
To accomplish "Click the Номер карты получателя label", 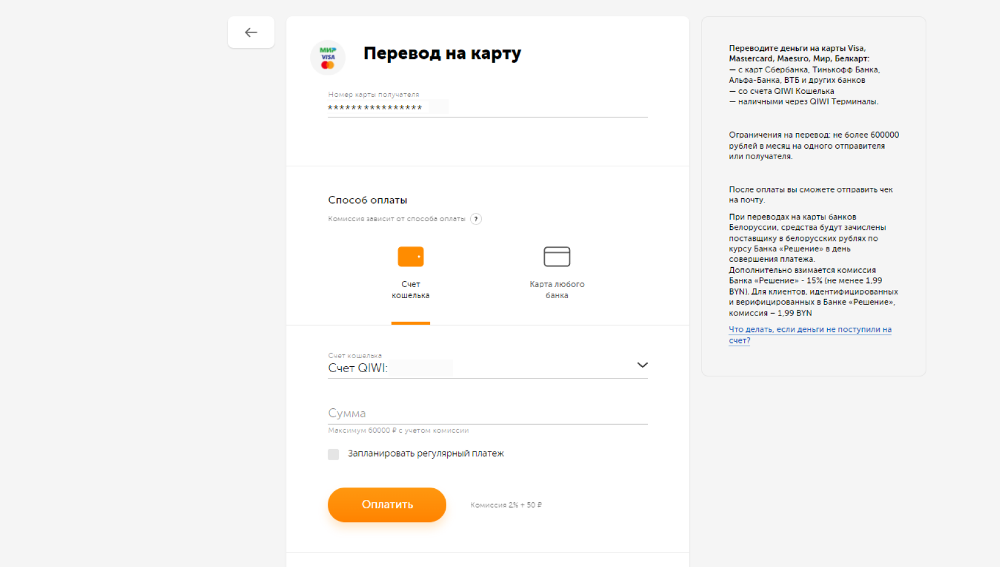I will pos(373,94).
